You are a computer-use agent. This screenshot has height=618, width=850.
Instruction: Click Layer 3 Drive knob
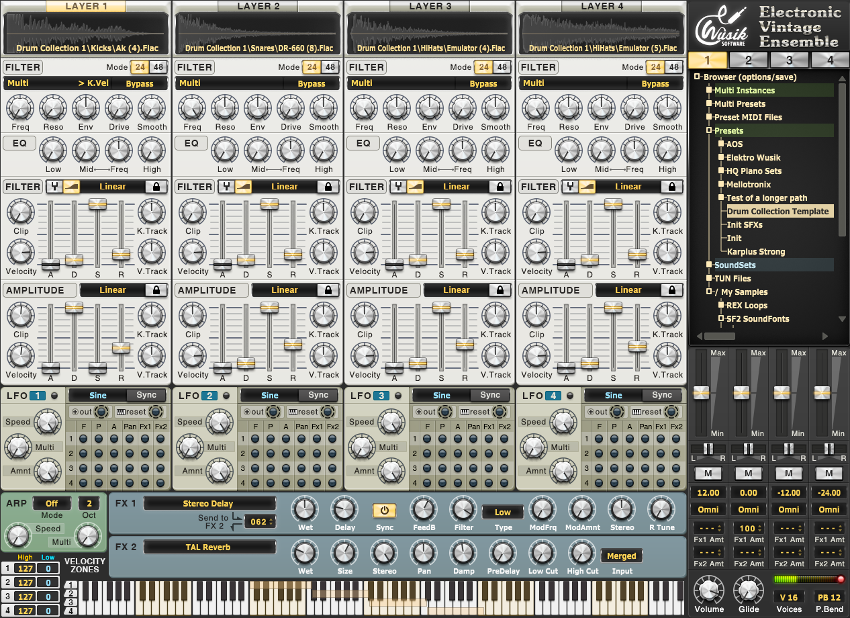tap(463, 107)
